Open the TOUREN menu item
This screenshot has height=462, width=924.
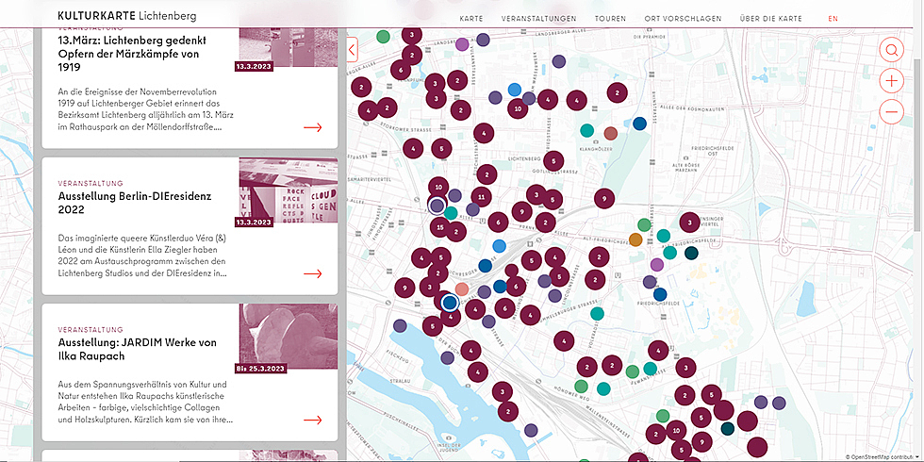click(611, 18)
